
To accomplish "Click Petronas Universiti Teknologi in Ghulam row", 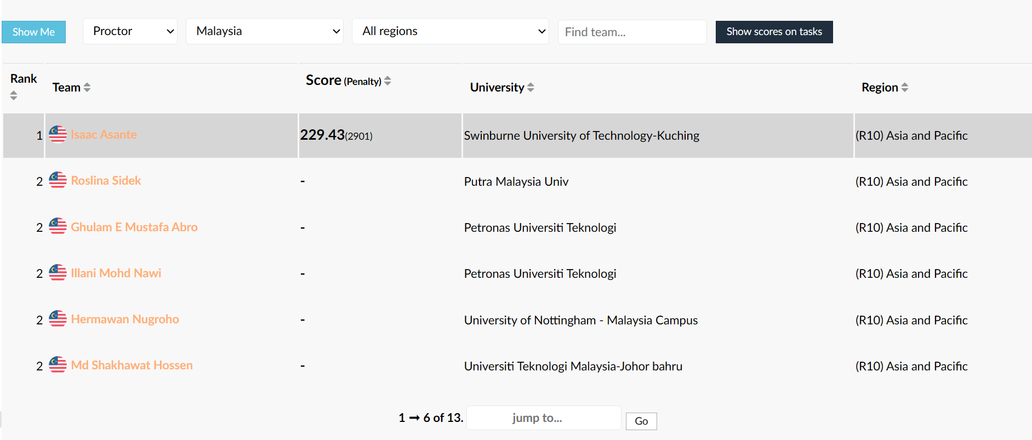I will (540, 227).
